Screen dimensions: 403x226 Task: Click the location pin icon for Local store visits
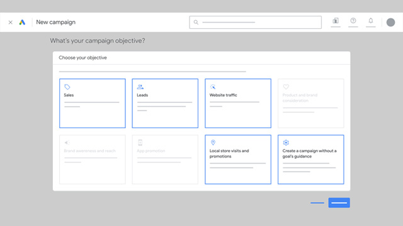pyautogui.click(x=213, y=143)
